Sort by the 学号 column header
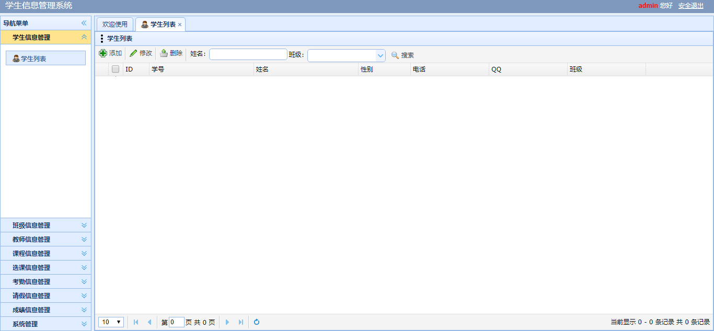Viewport: 714px width, 331px height. click(x=201, y=69)
